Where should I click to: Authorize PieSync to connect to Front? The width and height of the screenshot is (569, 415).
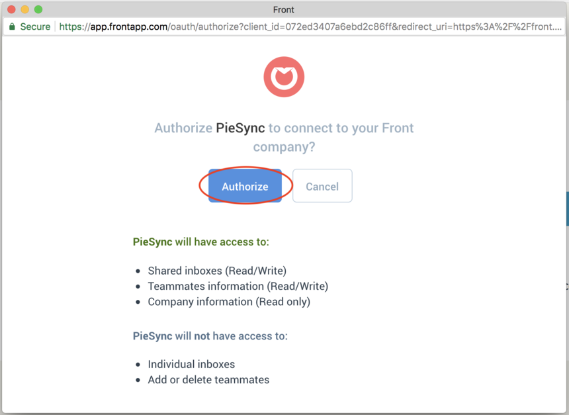[245, 185]
